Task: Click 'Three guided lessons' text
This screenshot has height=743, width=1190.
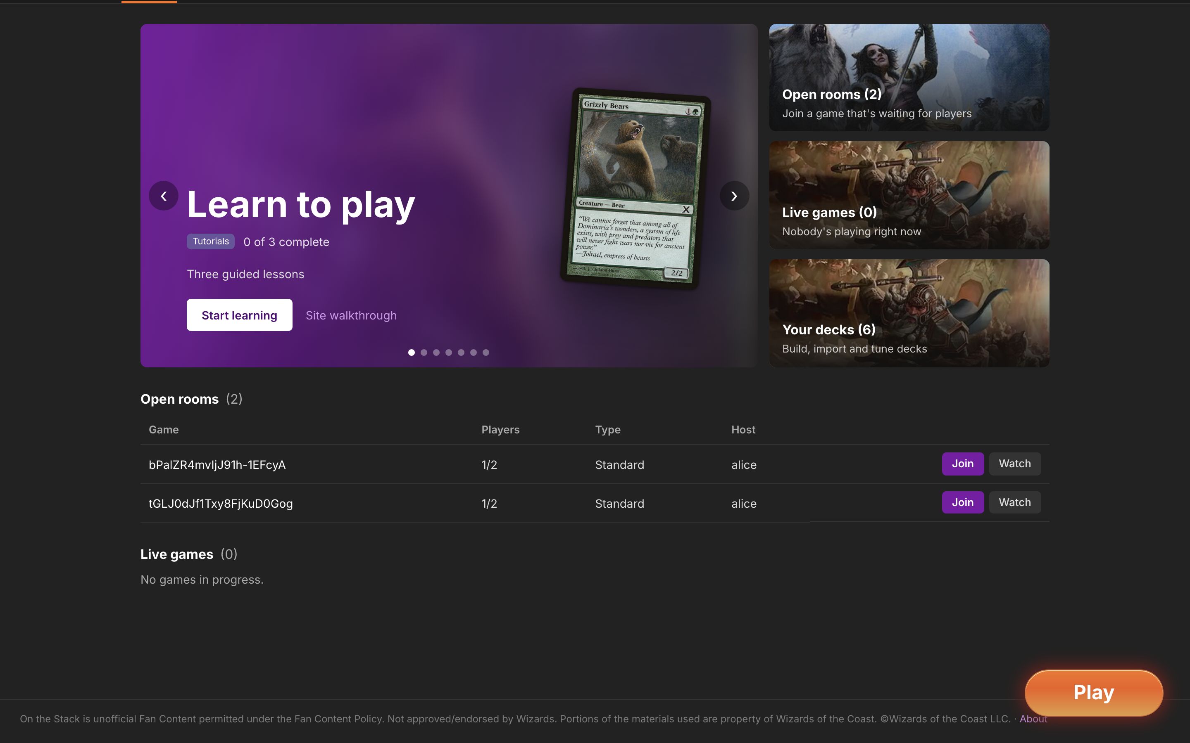Action: click(245, 274)
